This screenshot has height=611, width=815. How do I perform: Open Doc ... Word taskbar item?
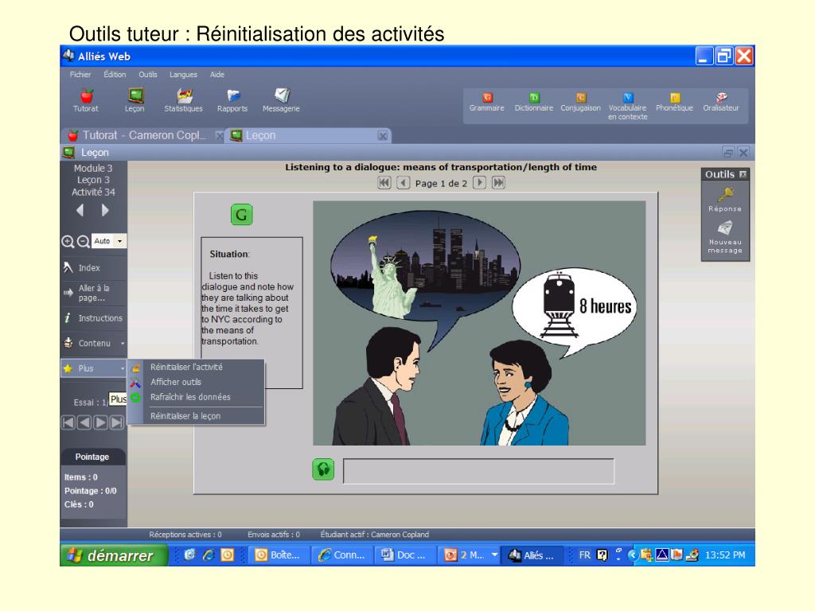(405, 555)
